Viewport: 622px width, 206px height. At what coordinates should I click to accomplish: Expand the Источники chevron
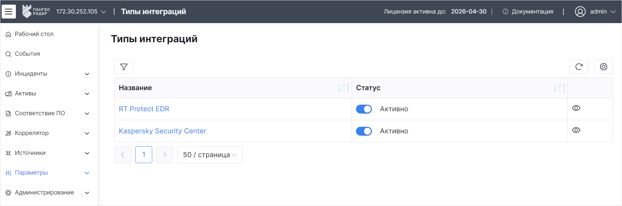click(x=87, y=153)
